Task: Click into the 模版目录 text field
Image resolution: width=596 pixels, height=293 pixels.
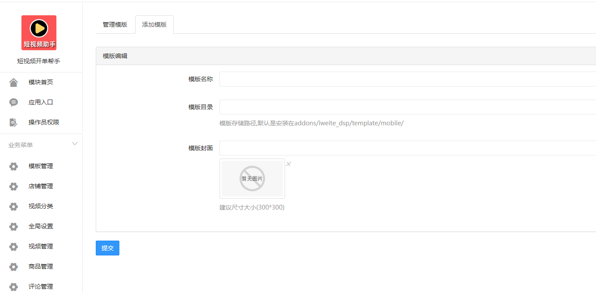Action: (x=408, y=107)
